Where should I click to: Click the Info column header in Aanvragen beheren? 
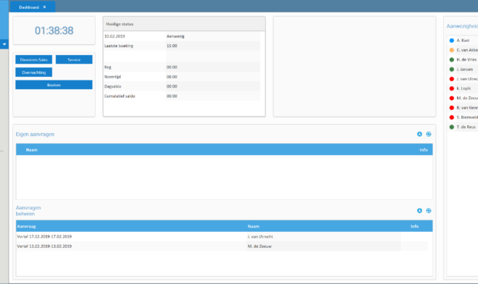[414, 226]
